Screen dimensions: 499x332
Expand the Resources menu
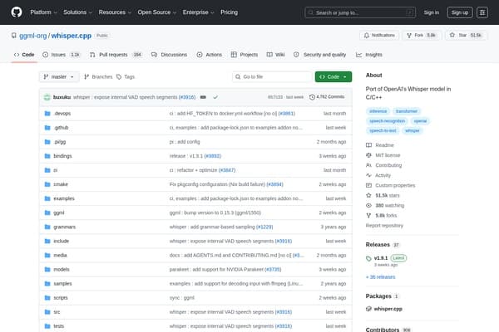pos(115,12)
